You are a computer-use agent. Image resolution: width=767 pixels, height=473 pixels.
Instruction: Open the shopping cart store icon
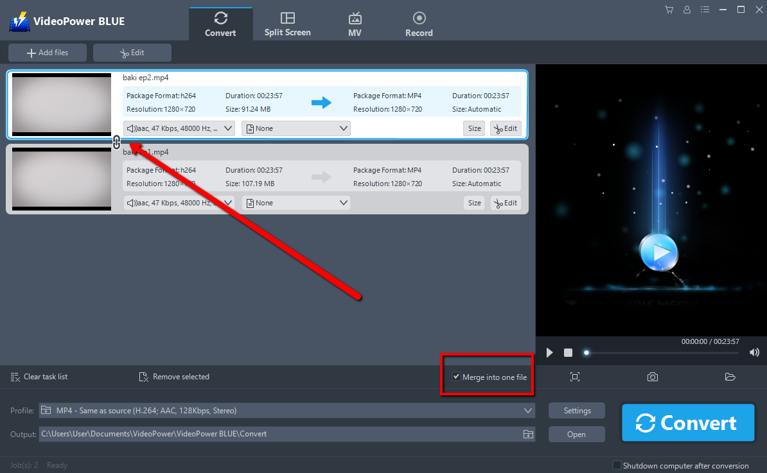[x=669, y=9]
